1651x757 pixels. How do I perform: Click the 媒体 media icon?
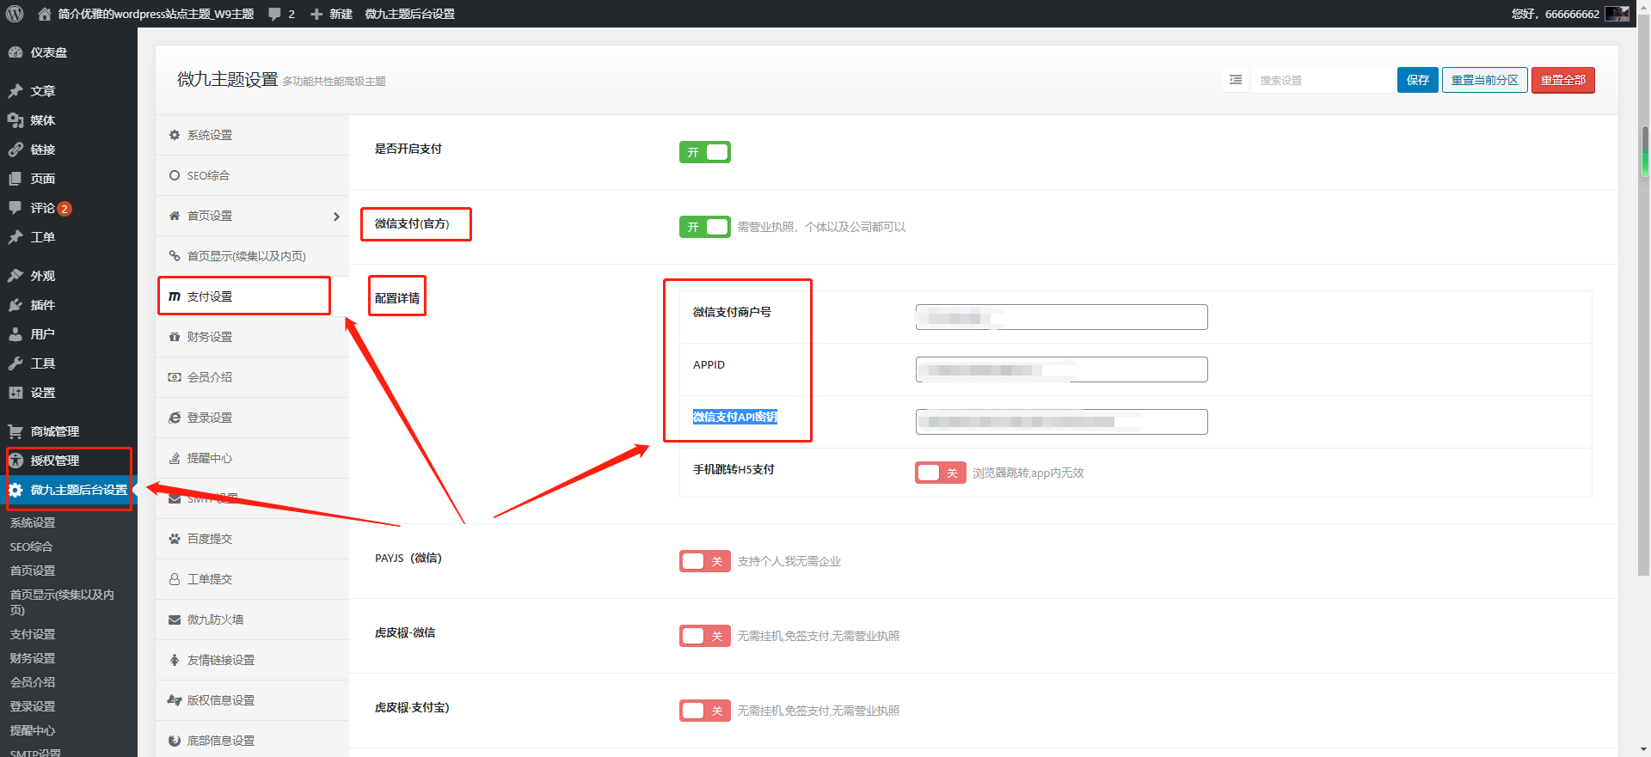click(15, 120)
